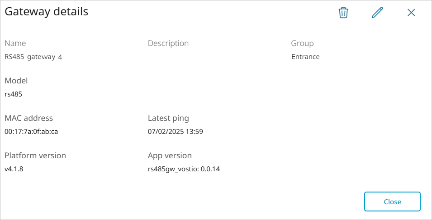Viewport: 432px width, 220px height.
Task: Select the MAC address 00:17:7a:0f:ab:ca
Action: 31,132
